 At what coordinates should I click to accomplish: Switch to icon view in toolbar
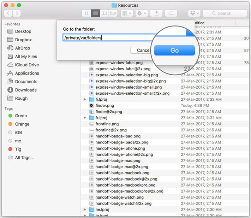(x=86, y=13)
